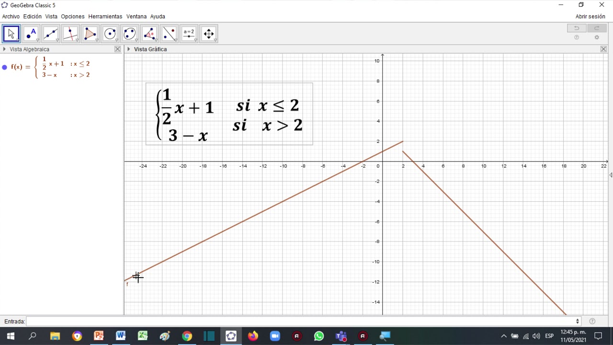Open Windows taskbar search
Image resolution: width=613 pixels, height=345 pixels.
[x=33, y=336]
